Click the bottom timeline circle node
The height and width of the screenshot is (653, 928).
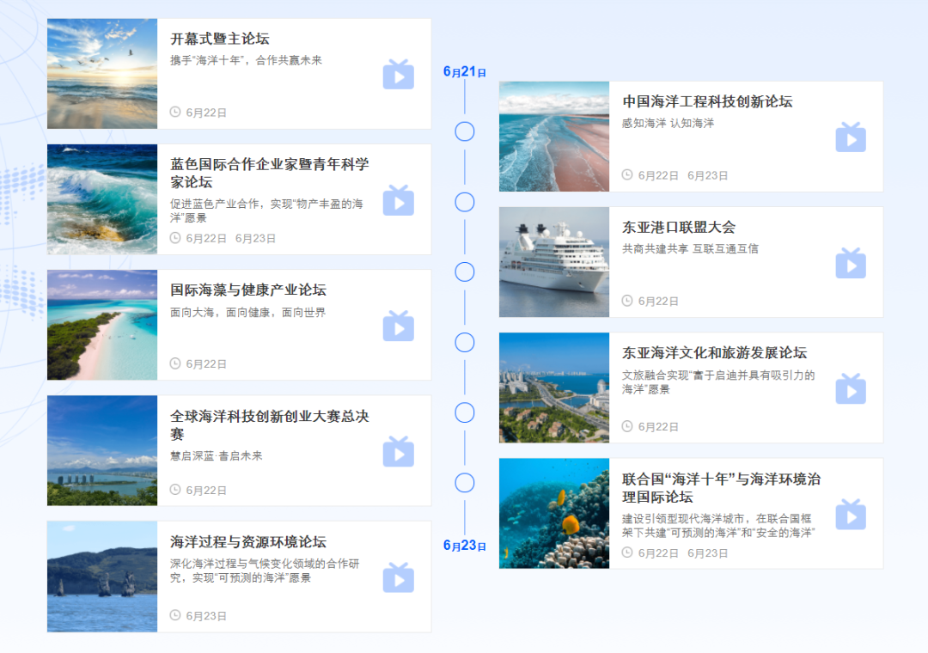[x=465, y=484]
